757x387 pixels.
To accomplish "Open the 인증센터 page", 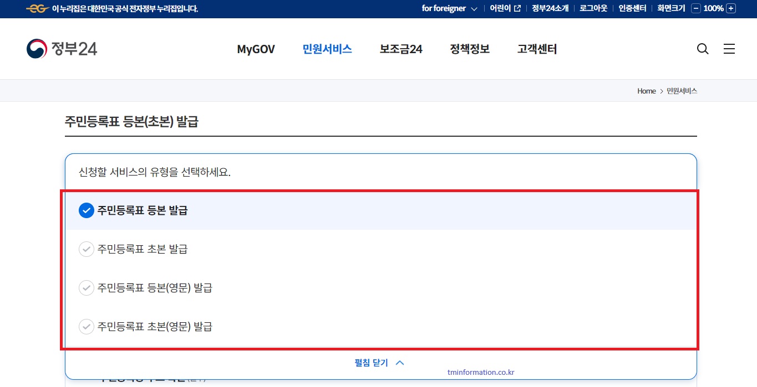I will tap(632, 8).
